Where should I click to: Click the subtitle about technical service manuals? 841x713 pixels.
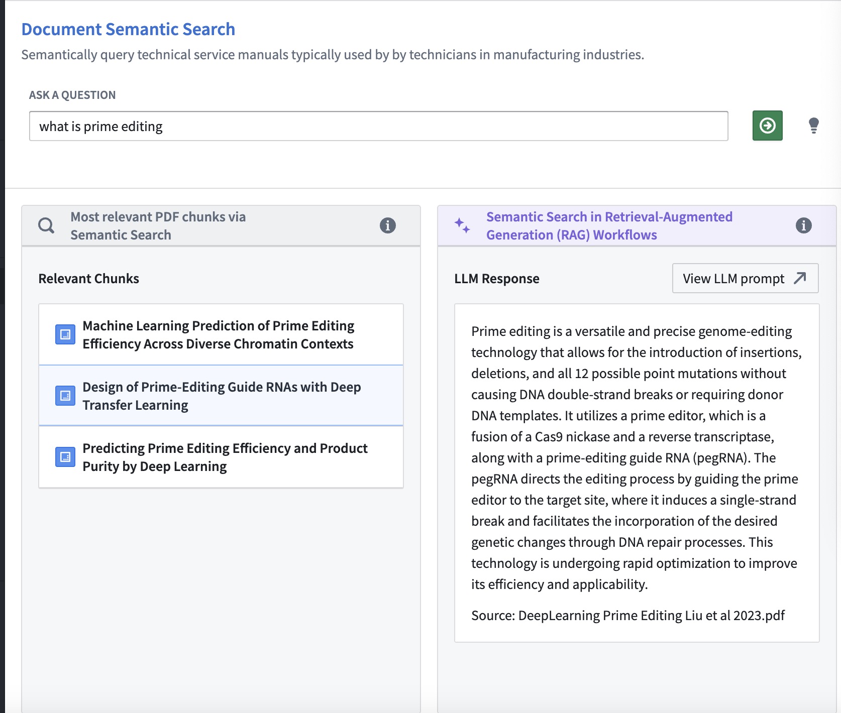click(333, 54)
